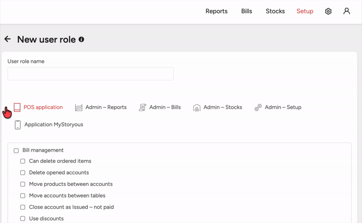Click the Application MyStoryous phone icon
The width and height of the screenshot is (362, 223).
point(18,125)
